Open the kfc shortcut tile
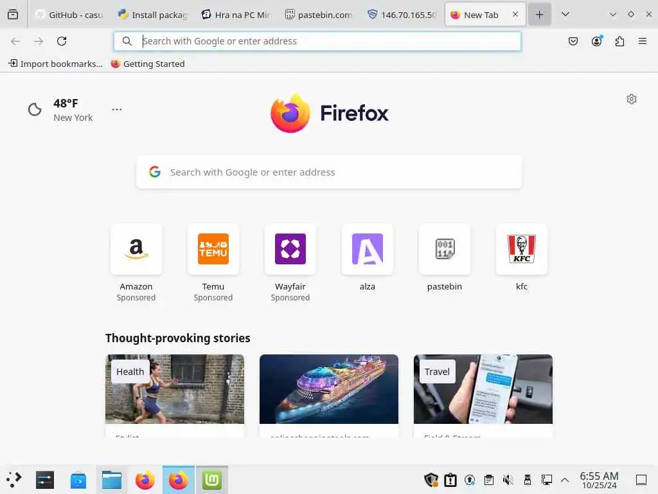The image size is (658, 494). coord(522,258)
